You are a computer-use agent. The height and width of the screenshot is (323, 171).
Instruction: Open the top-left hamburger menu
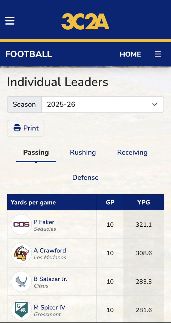[x=10, y=21]
